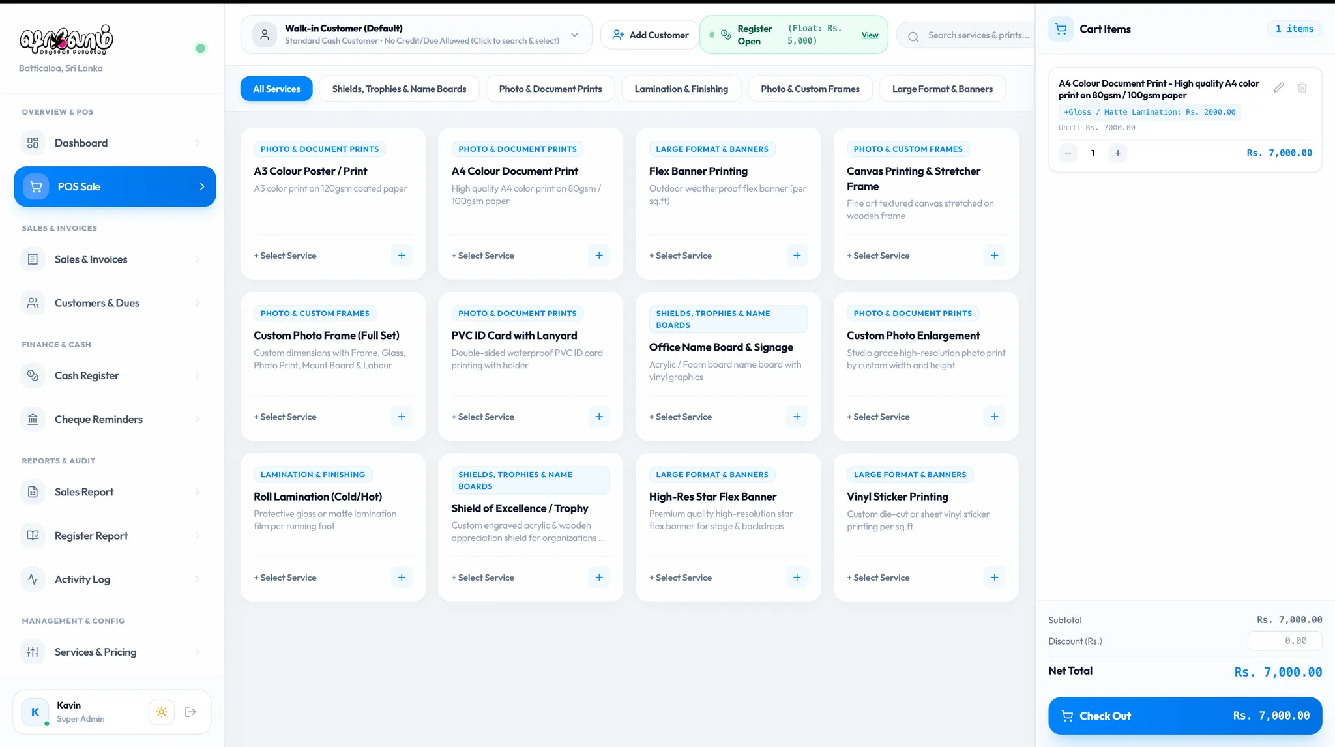This screenshot has height=747, width=1335.
Task: Click the Check Out button
Action: pyautogui.click(x=1185, y=716)
